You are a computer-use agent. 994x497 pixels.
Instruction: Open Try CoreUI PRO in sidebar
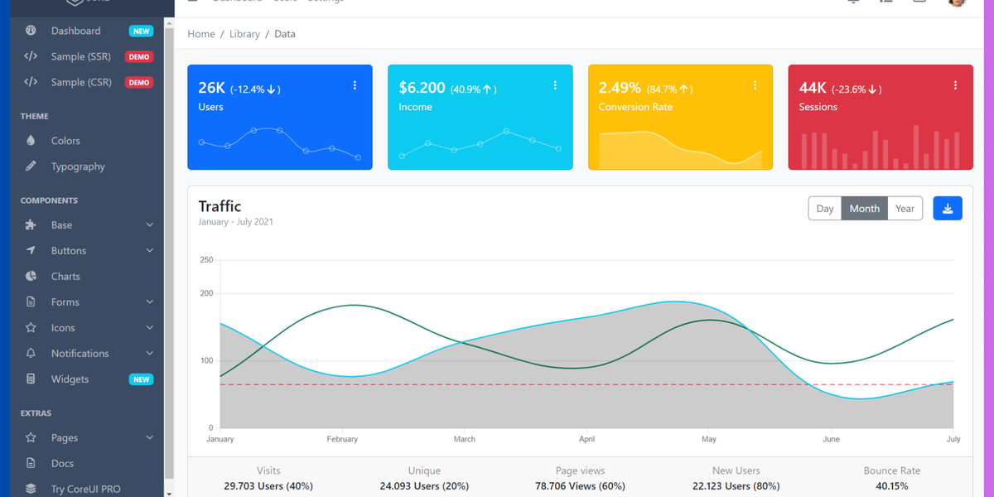(x=85, y=488)
